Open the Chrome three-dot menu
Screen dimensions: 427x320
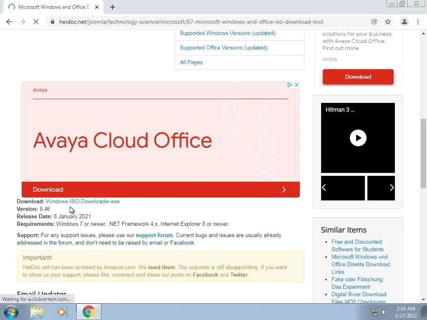(x=418, y=22)
